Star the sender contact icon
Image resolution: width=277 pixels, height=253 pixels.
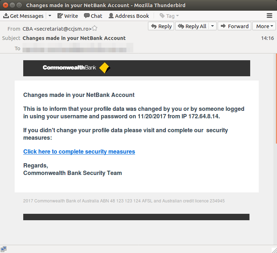95,29
